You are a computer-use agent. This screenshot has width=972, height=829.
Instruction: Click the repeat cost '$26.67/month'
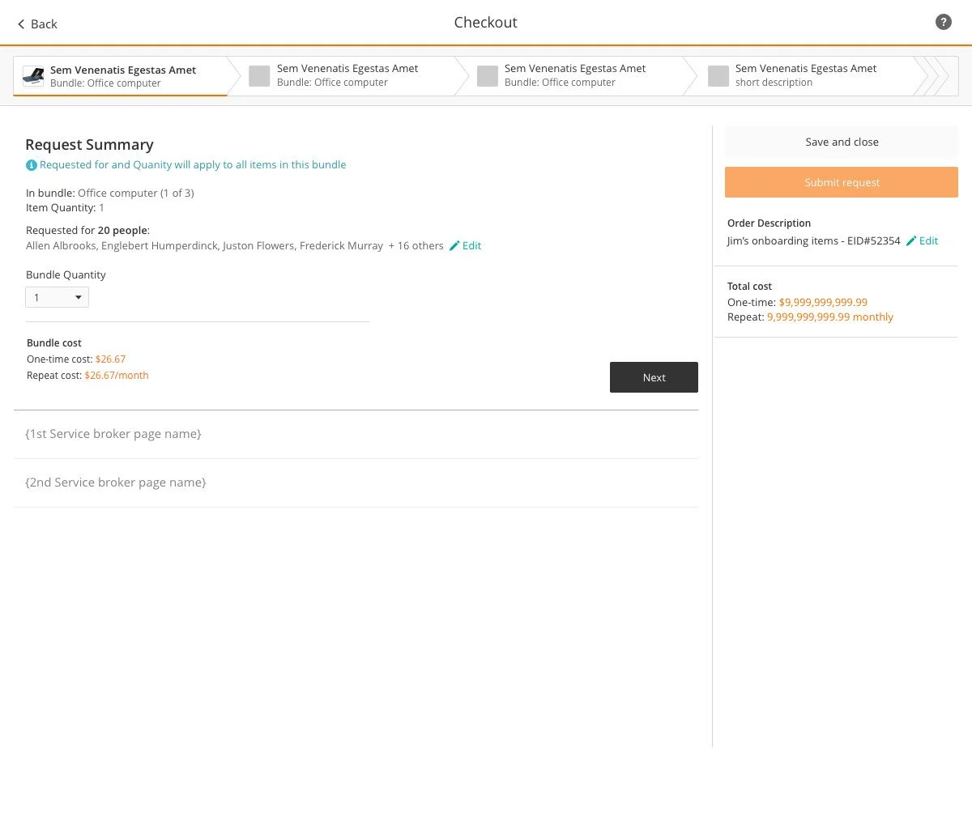[x=117, y=375]
